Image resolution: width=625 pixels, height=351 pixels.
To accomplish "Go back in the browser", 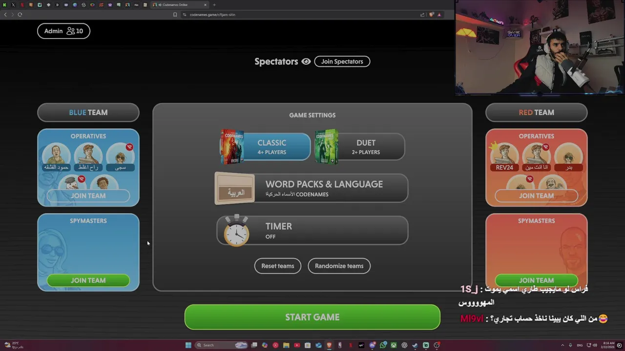I will pyautogui.click(x=5, y=15).
